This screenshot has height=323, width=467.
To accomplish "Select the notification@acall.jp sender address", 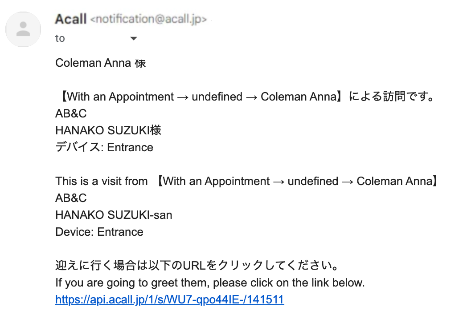I will click(x=148, y=19).
